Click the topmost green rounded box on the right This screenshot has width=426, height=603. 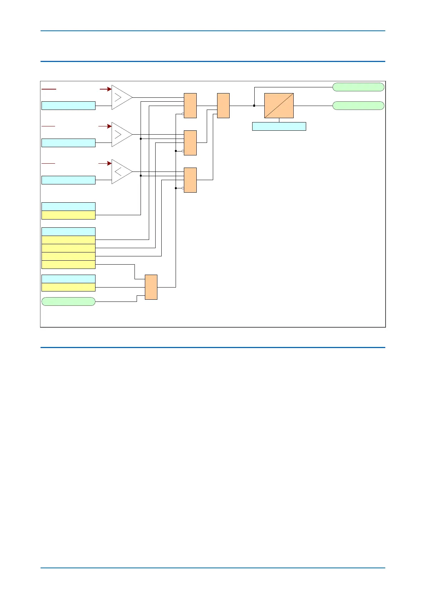[x=358, y=87]
